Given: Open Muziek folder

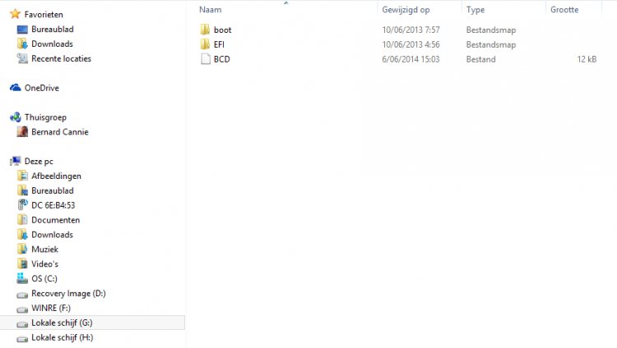Looking at the screenshot, I should tap(45, 249).
